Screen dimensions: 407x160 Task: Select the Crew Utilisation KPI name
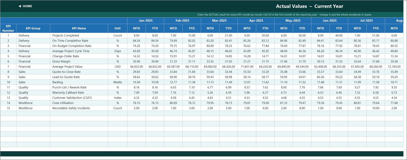click(x=63, y=103)
